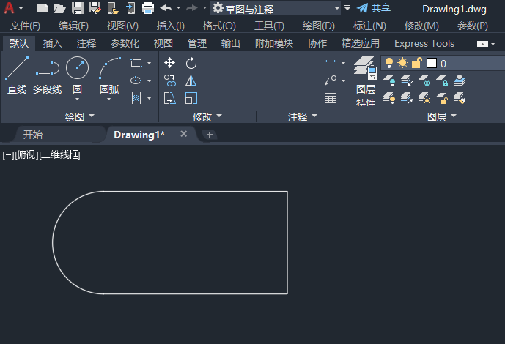The height and width of the screenshot is (344, 505).
Task: Toggle layer 0 lock padlock
Action: [417, 63]
